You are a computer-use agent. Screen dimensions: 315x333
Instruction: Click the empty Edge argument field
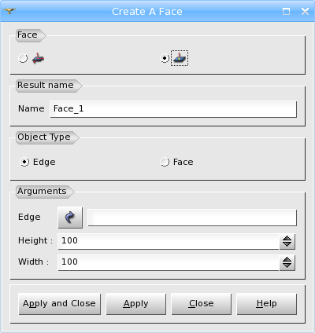(192, 218)
